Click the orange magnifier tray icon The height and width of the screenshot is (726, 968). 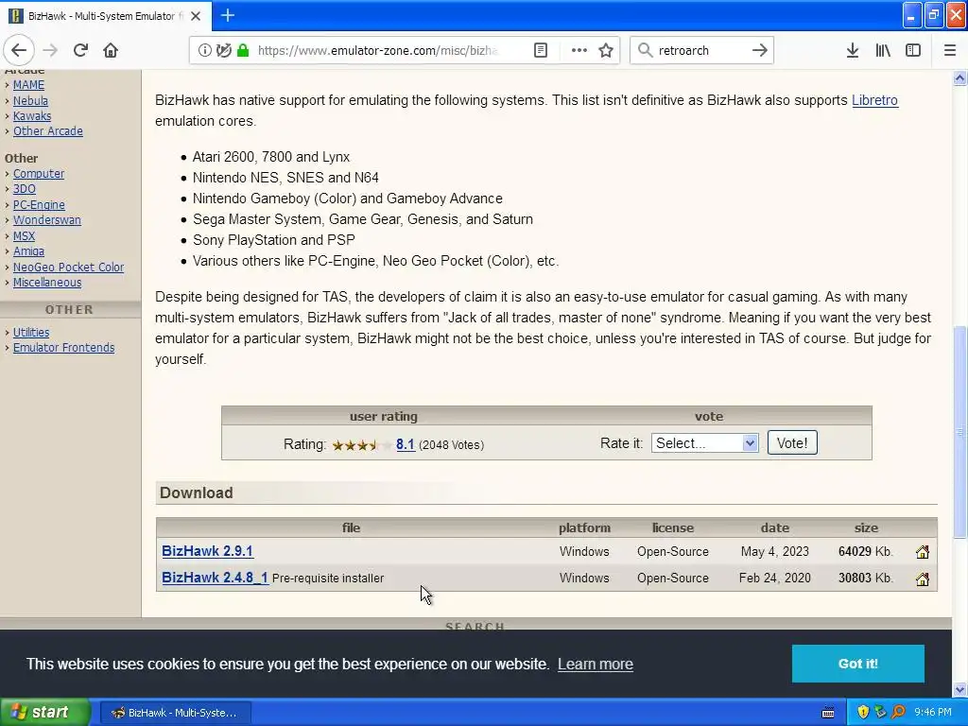click(898, 712)
